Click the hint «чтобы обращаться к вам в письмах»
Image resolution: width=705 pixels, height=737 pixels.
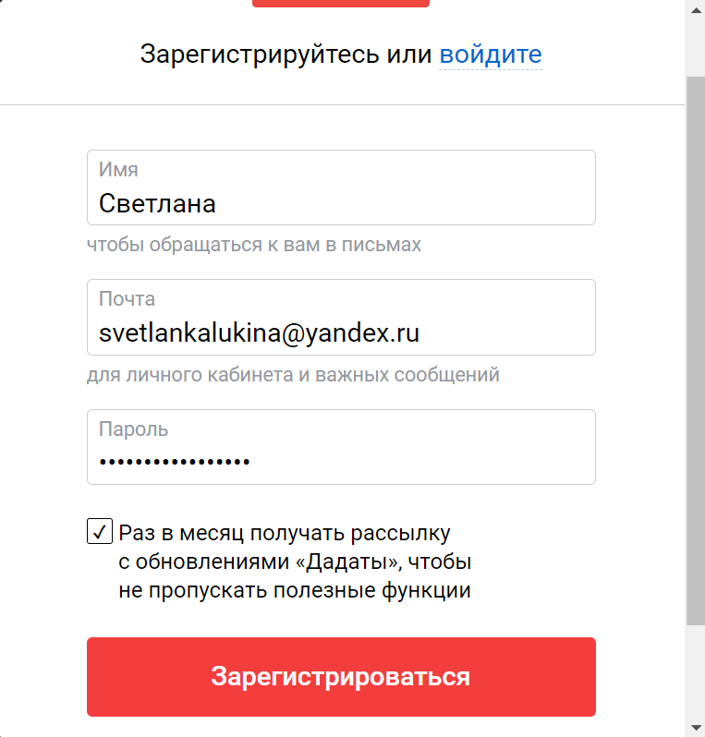tap(254, 245)
